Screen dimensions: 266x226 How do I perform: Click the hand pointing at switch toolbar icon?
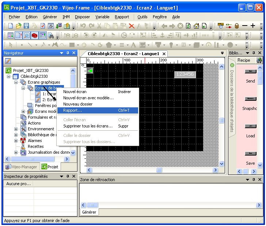(221, 26)
